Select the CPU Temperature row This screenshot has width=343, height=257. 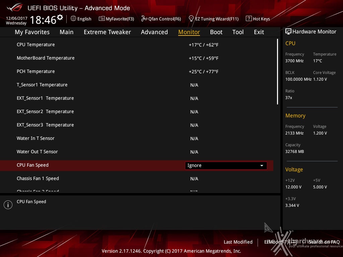point(137,45)
